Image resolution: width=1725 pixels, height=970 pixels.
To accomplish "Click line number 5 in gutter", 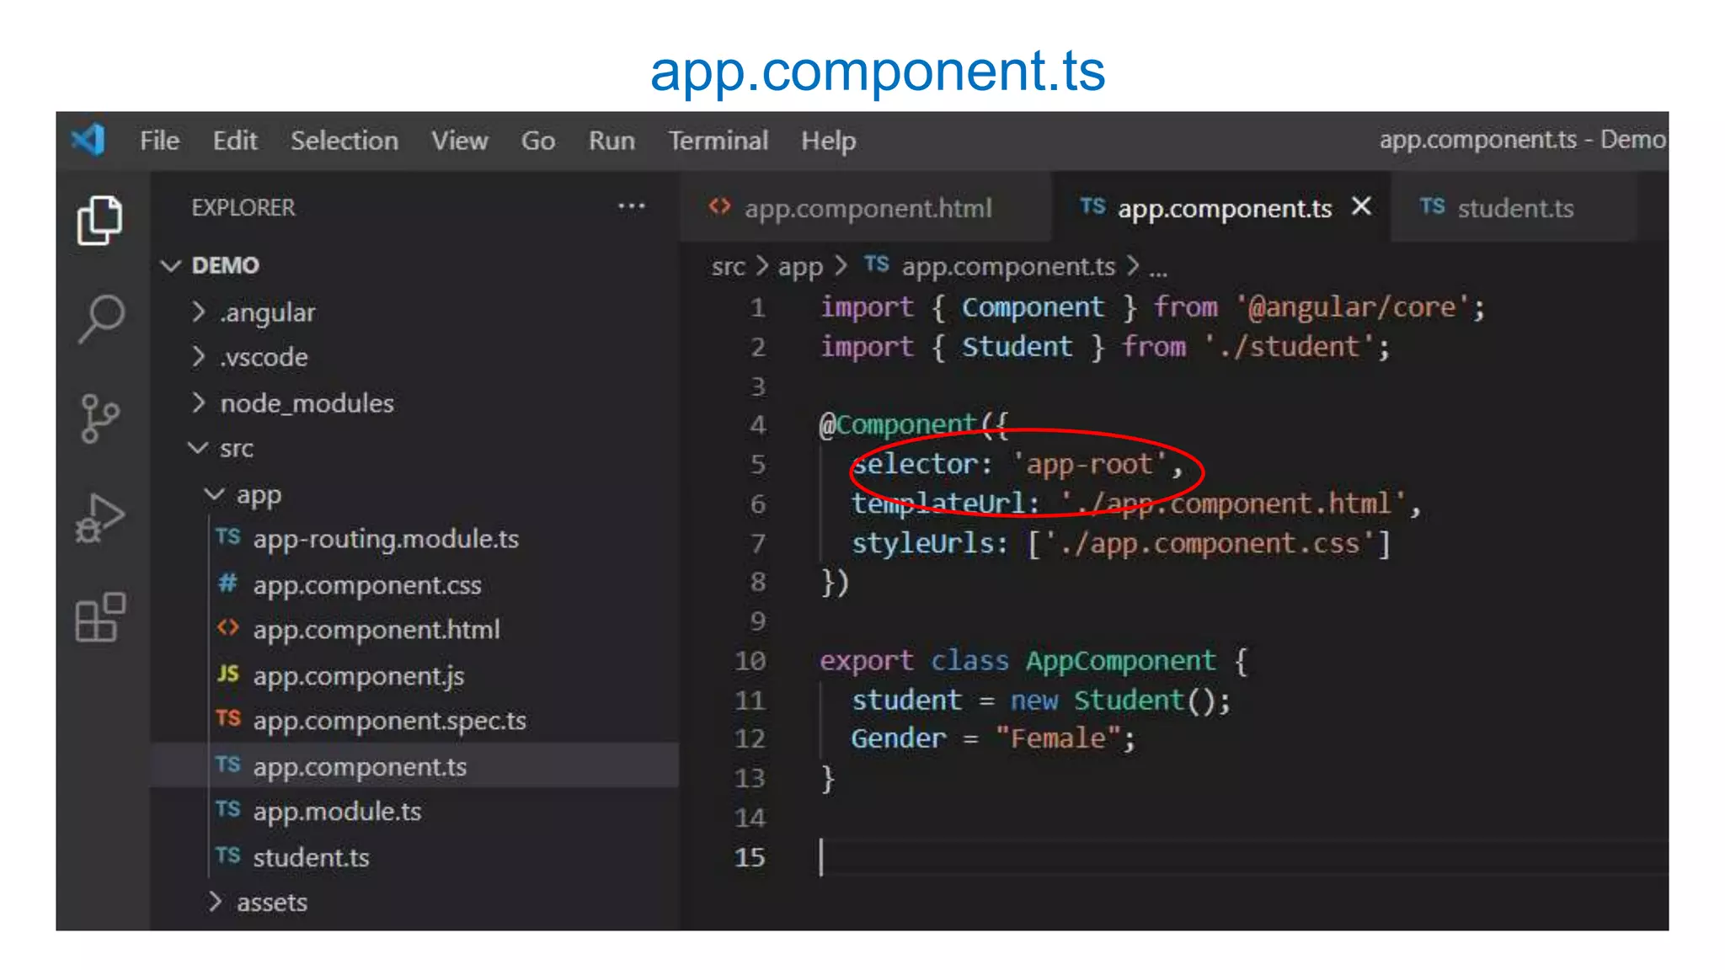I will click(x=758, y=464).
